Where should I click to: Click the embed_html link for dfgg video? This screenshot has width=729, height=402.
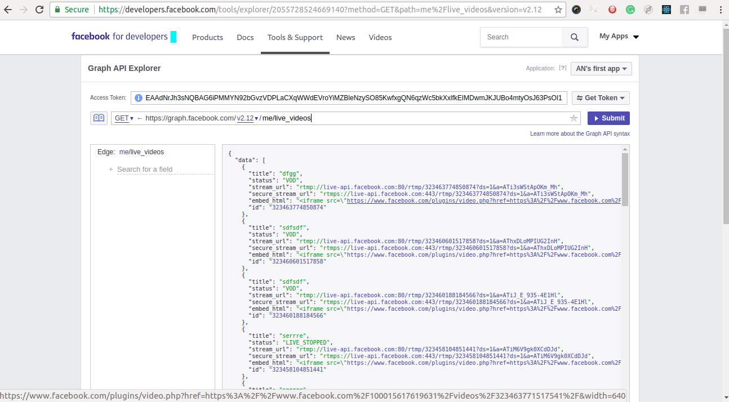[484, 200]
